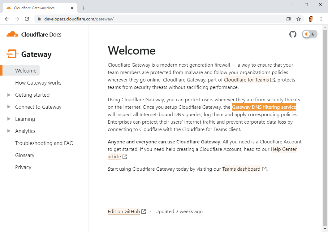Click external icon after Cloudflare for Teams
The width and height of the screenshot is (328, 232).
[x=273, y=80]
